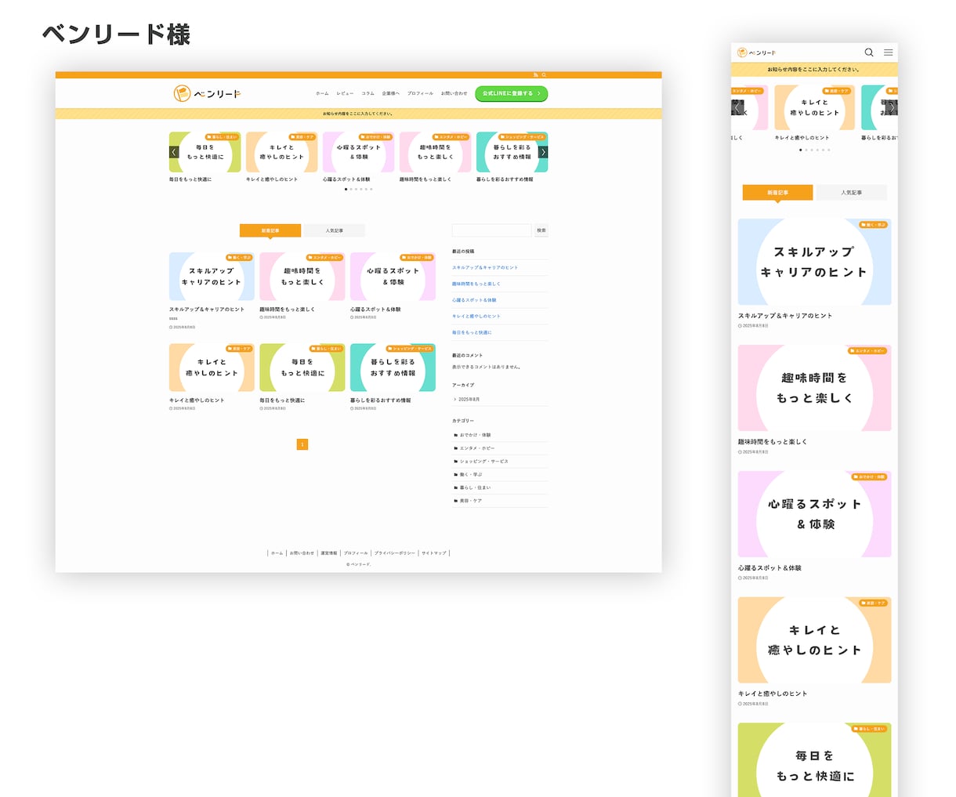Open desktop carousel 趣味時間をもっと楽しく thumbnail
The height and width of the screenshot is (797, 956).
pyautogui.click(x=435, y=152)
